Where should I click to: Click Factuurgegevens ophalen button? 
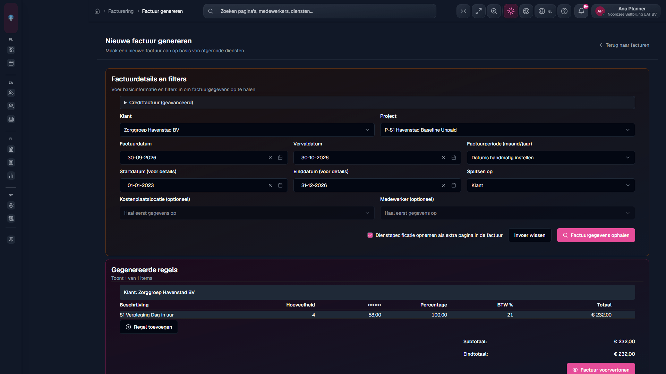(596, 235)
